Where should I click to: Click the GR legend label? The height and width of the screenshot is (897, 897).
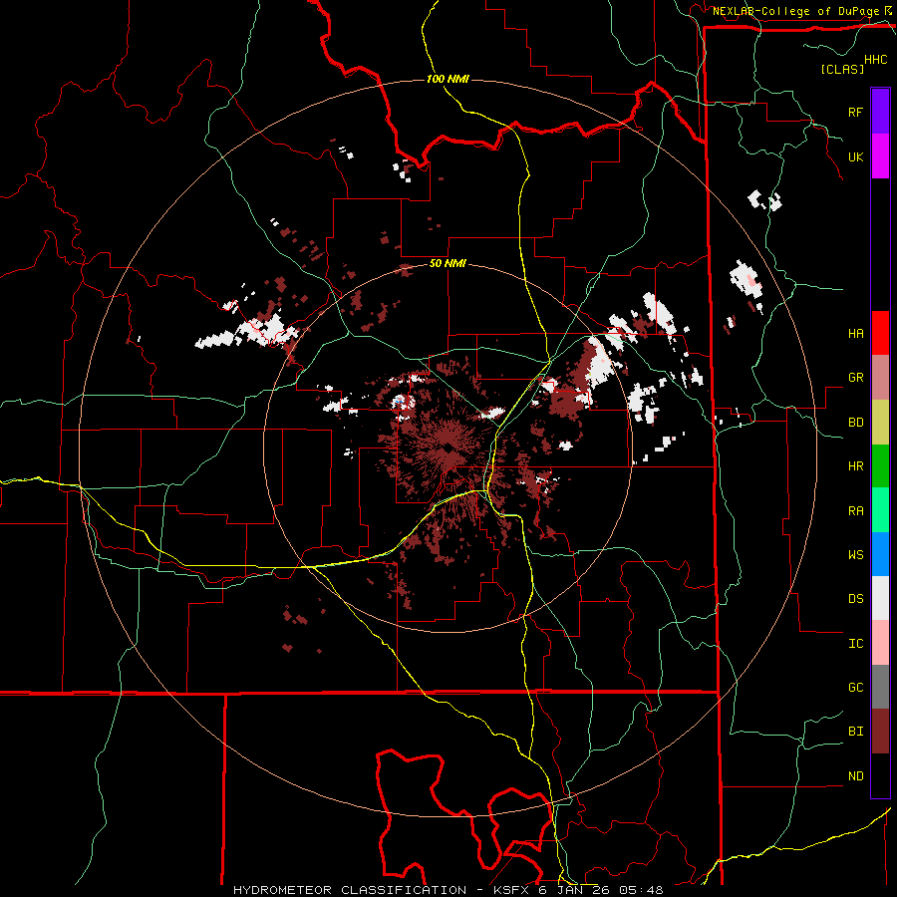855,378
